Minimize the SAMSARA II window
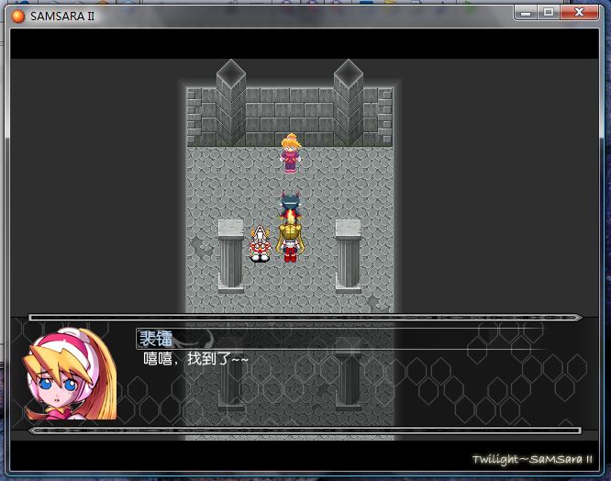This screenshot has height=481, width=611. (526, 13)
